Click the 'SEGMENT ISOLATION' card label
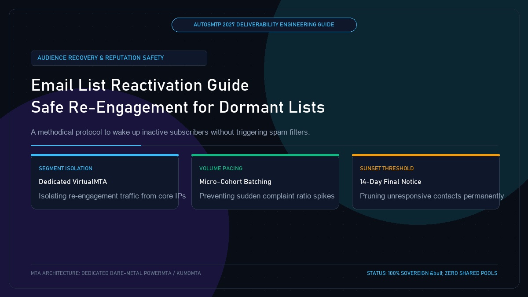 pyautogui.click(x=66, y=169)
